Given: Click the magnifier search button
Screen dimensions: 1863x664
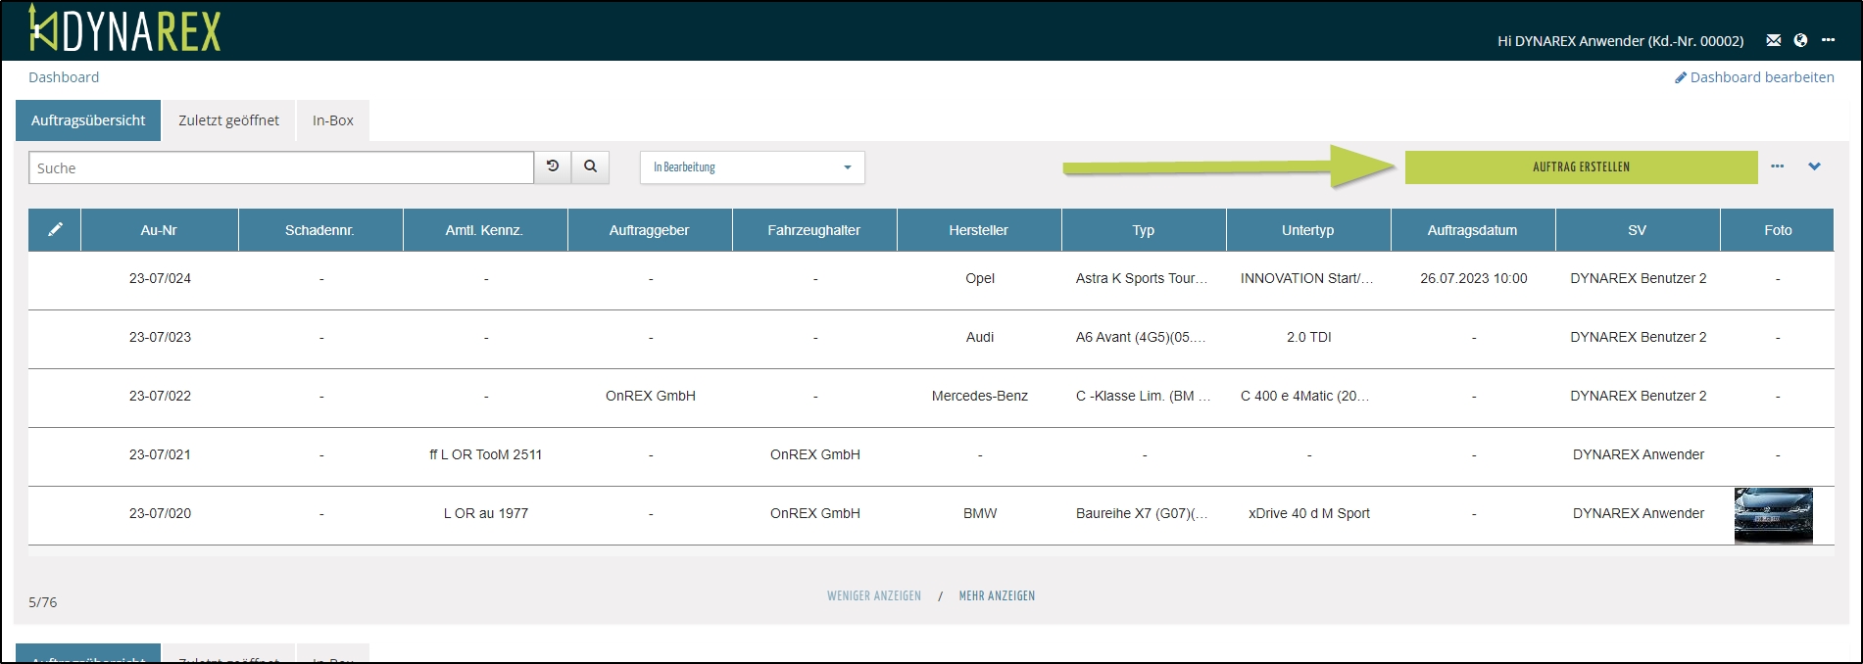Looking at the screenshot, I should pos(590,167).
